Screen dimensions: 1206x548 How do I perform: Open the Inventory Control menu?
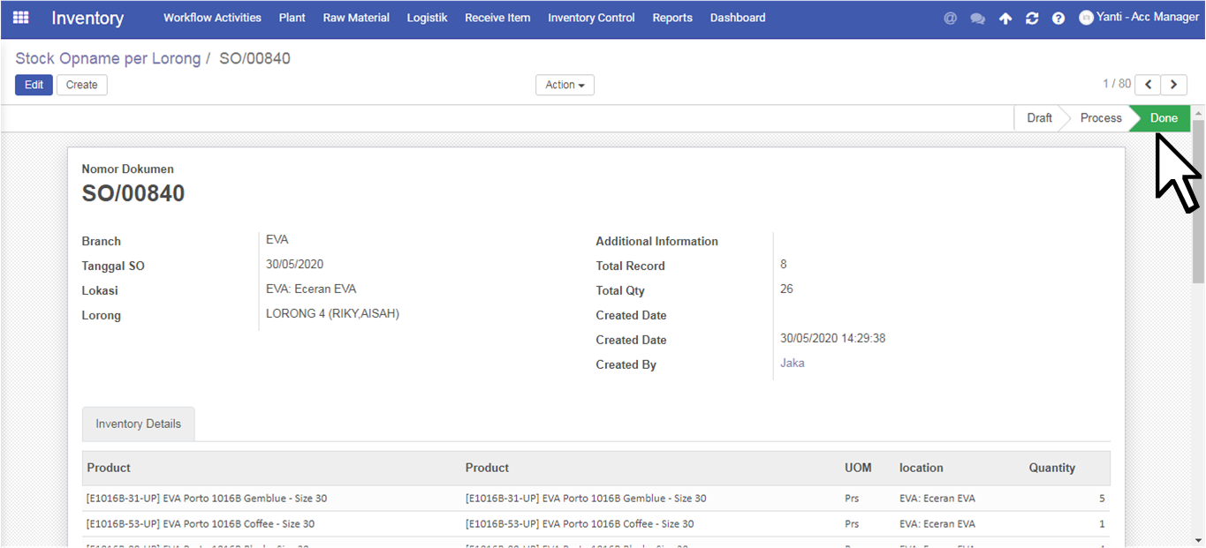pyautogui.click(x=591, y=18)
